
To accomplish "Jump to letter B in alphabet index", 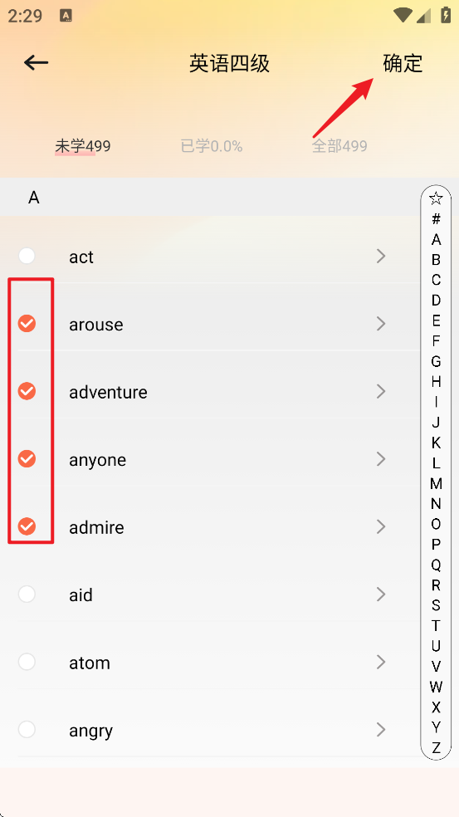I will [x=436, y=260].
